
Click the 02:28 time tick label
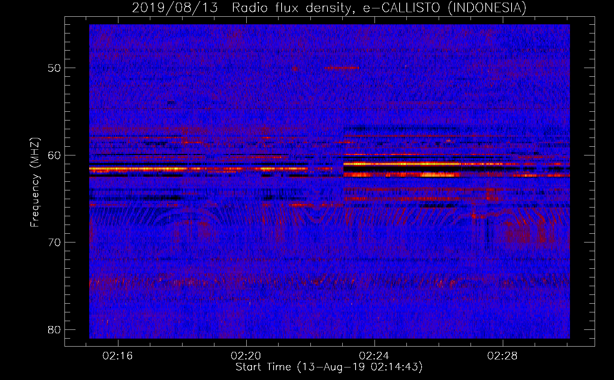502,356
